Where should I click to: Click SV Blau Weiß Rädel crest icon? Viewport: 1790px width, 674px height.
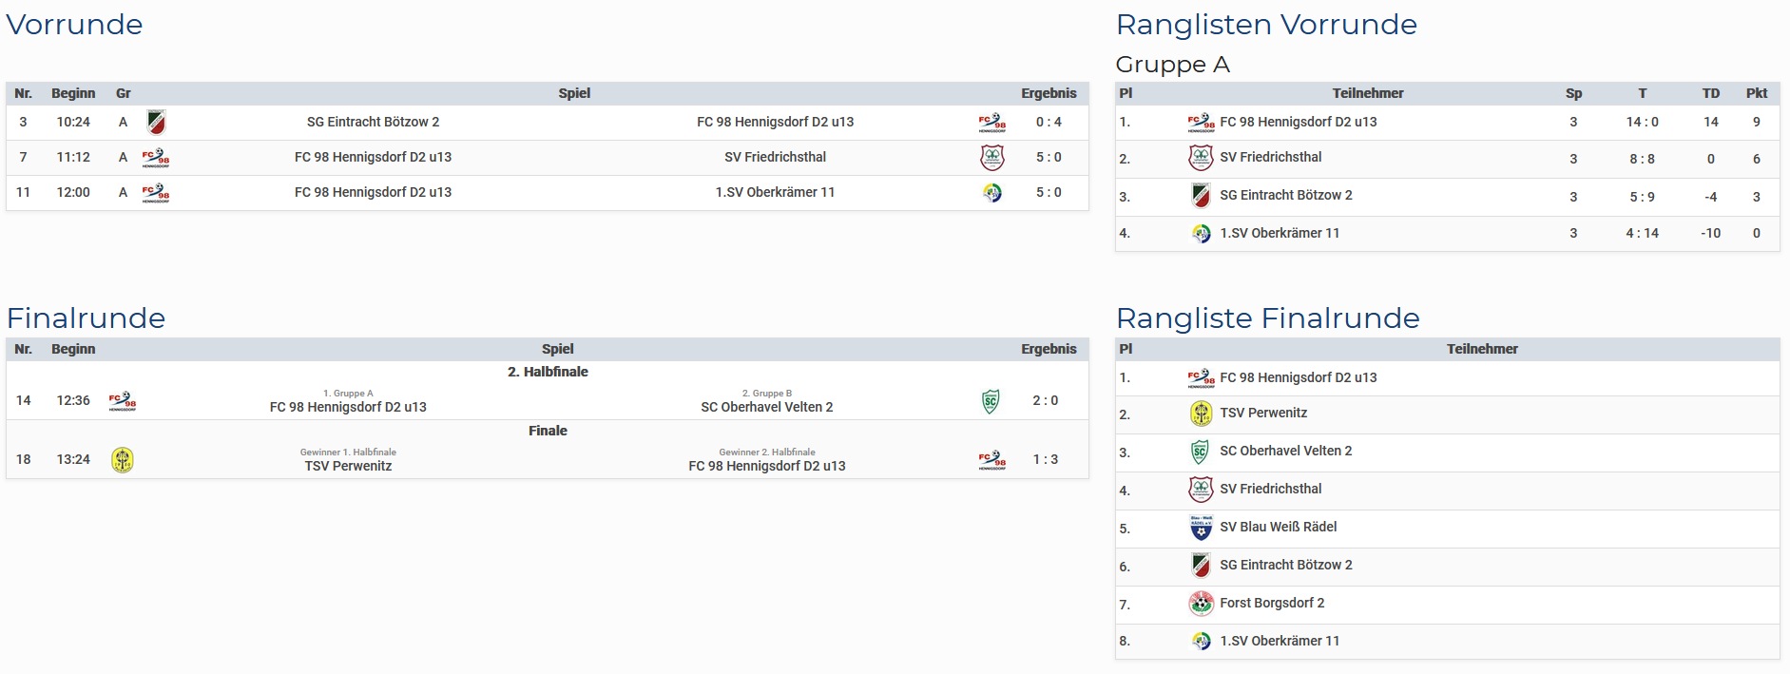click(x=1201, y=528)
